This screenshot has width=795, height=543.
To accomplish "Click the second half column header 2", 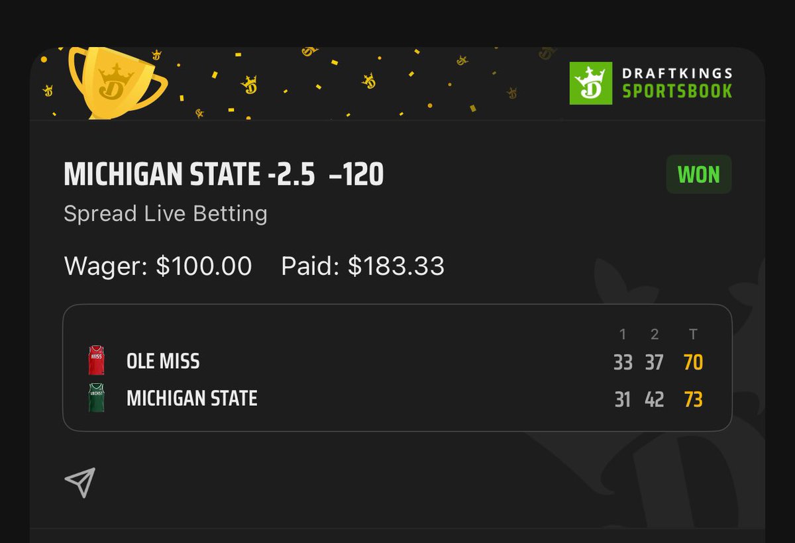I will pyautogui.click(x=654, y=334).
